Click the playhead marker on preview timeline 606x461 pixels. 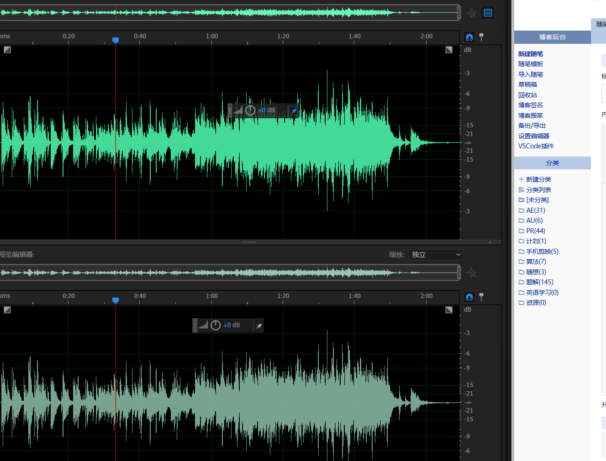click(x=116, y=300)
